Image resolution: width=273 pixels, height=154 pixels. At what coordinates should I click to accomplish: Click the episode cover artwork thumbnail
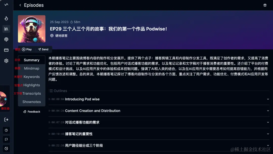point(32,29)
